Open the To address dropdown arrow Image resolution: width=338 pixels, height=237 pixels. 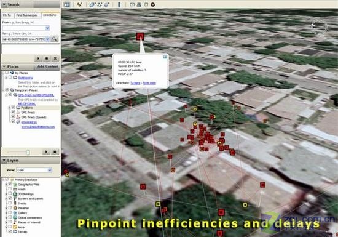[x=47, y=39]
